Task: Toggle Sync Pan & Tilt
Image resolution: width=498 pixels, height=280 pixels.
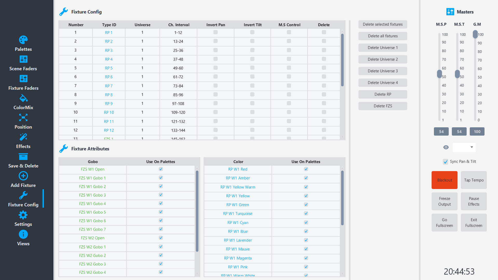Action: [x=445, y=162]
